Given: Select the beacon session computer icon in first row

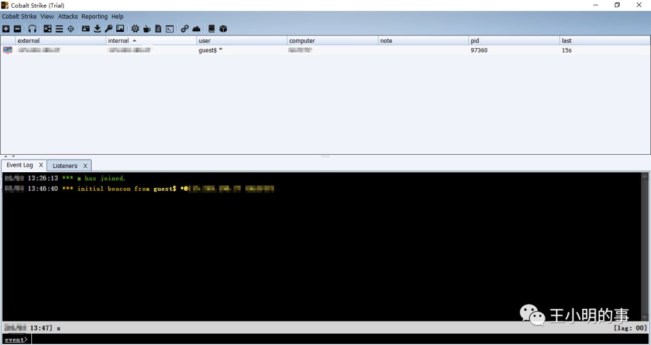Looking at the screenshot, I should [7, 50].
